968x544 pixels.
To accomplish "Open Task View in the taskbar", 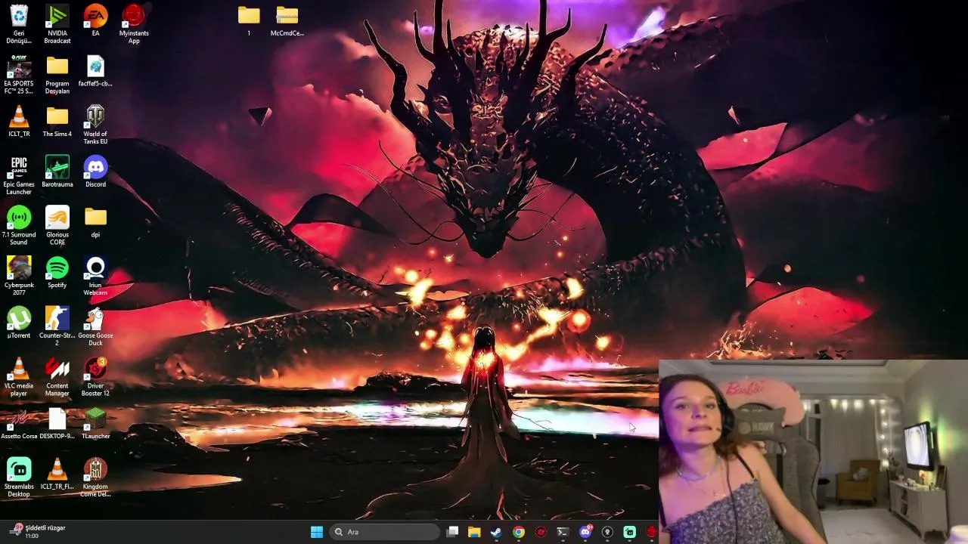I will 452,532.
